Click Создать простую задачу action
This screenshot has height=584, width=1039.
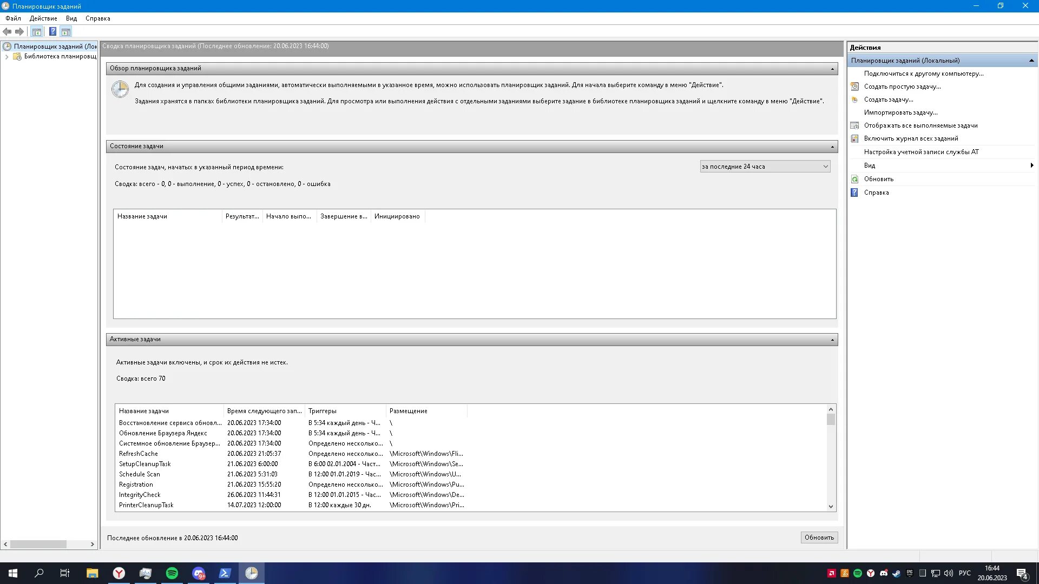[x=902, y=87]
